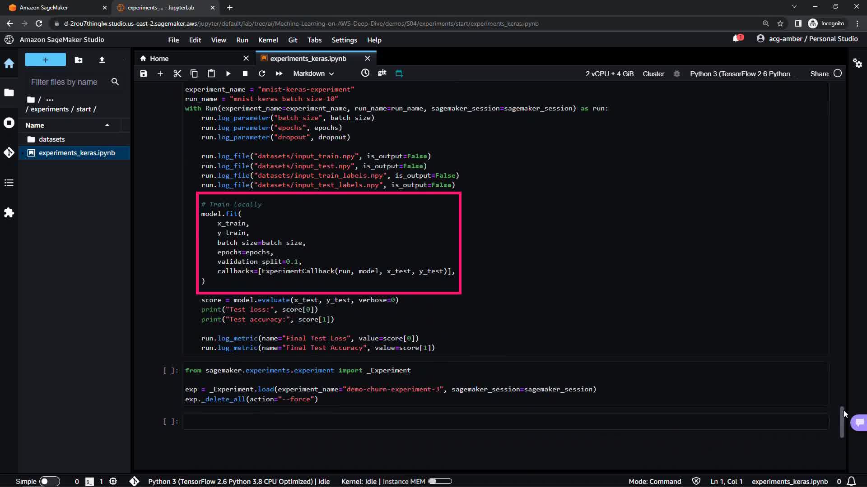Open the Kernel menu
The image size is (867, 487).
(x=268, y=40)
